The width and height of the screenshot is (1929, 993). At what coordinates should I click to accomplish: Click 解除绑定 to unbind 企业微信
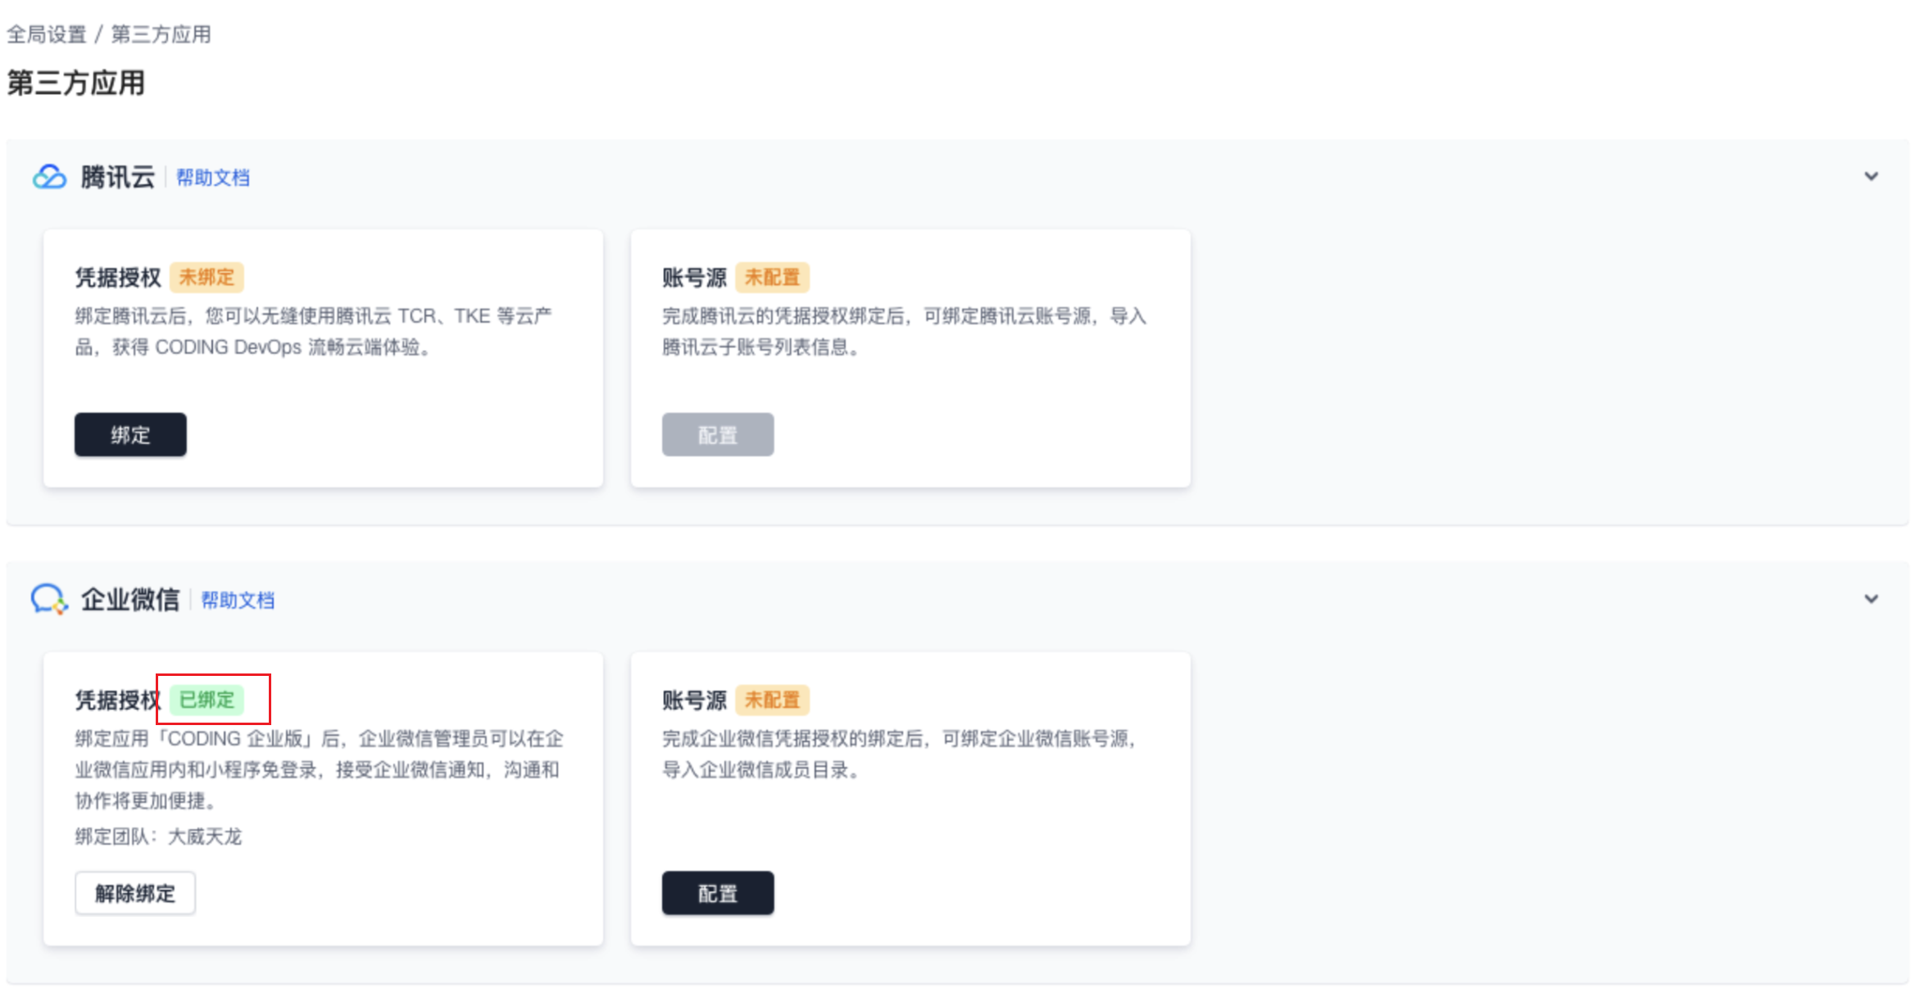(x=135, y=892)
